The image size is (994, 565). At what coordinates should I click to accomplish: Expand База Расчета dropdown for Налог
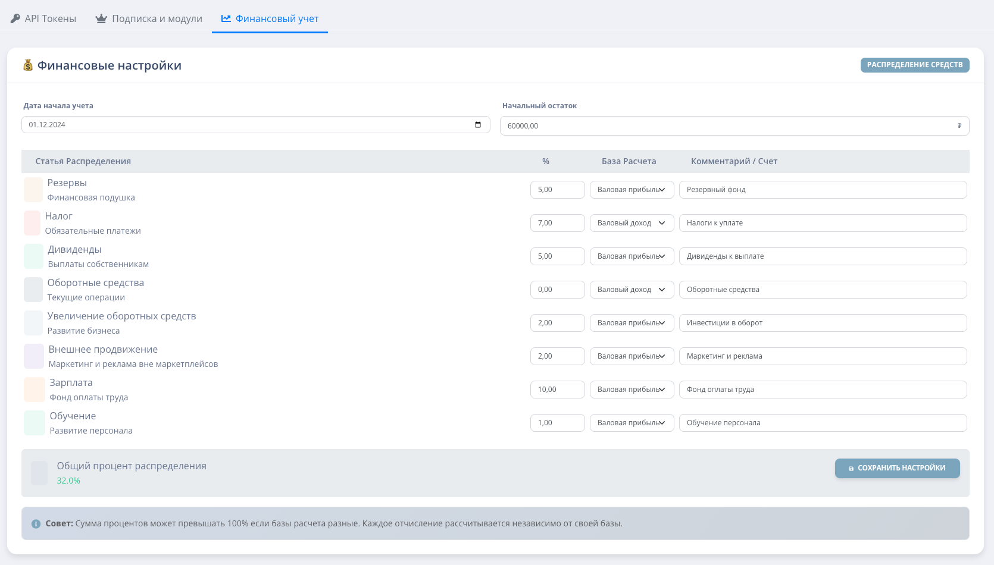[x=632, y=223]
